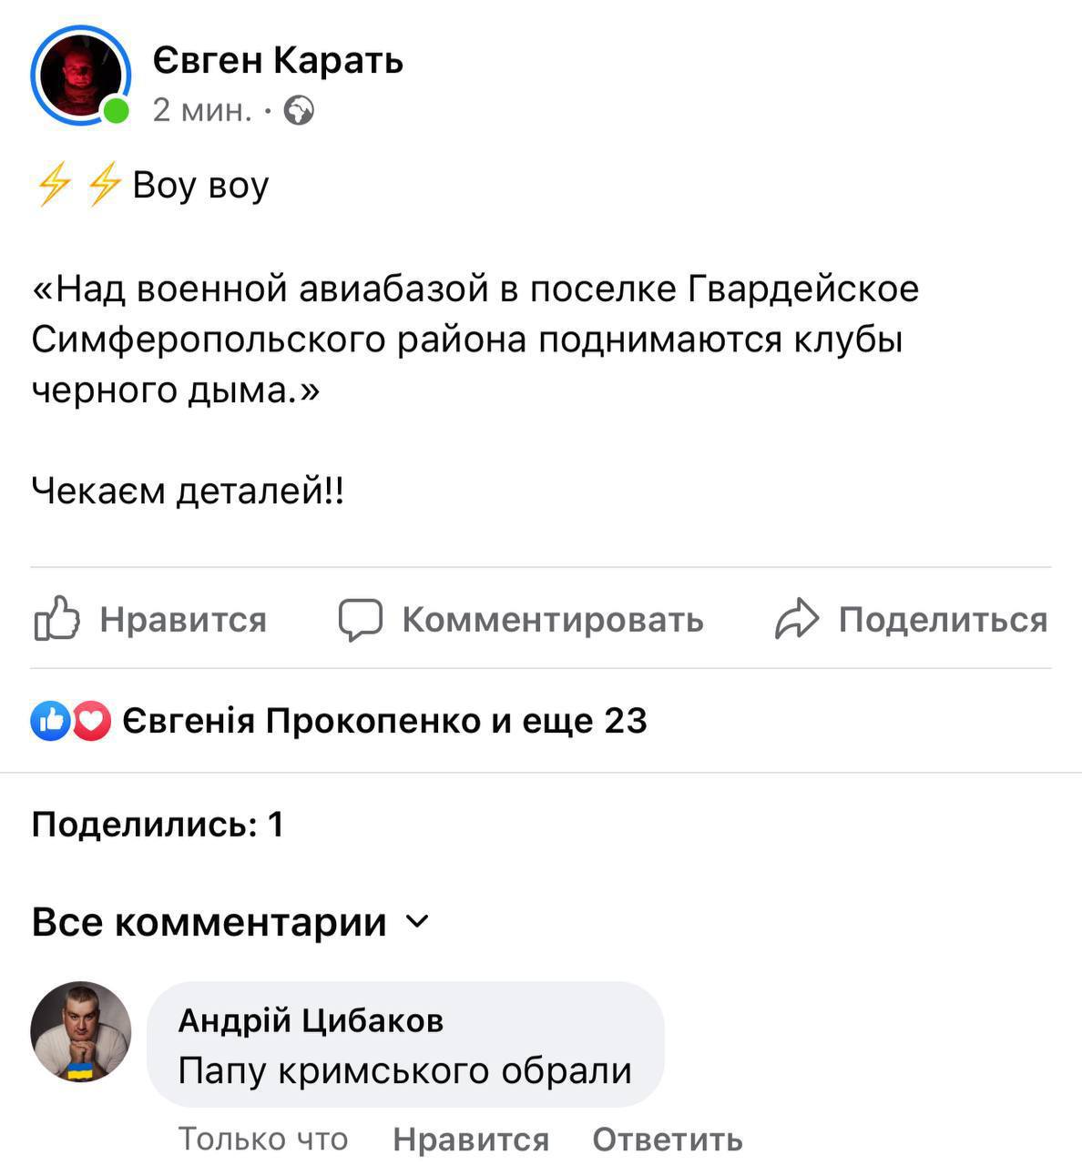This screenshot has height=1165, width=1082.
Task: Click Андрій Цибаков's commenter avatar
Action: [81, 1031]
